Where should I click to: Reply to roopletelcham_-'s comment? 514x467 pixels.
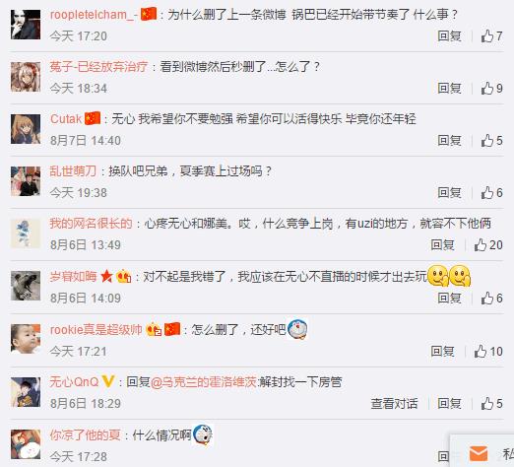(449, 35)
